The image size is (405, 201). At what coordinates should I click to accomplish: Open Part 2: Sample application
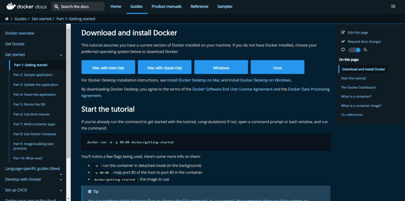pos(33,75)
